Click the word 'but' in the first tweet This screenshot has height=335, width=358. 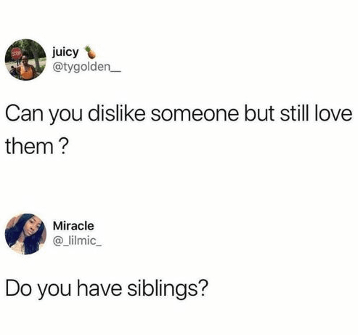(x=259, y=113)
